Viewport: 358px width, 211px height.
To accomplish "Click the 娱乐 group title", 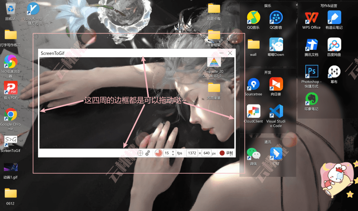I will [268, 6].
